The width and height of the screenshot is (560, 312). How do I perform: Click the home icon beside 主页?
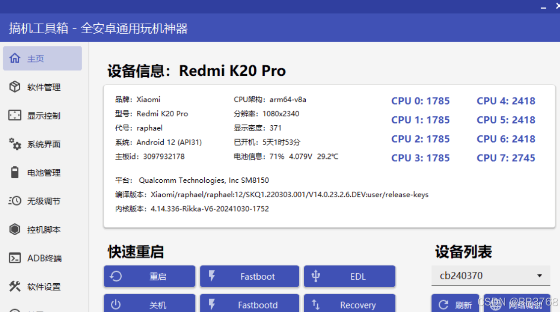15,58
